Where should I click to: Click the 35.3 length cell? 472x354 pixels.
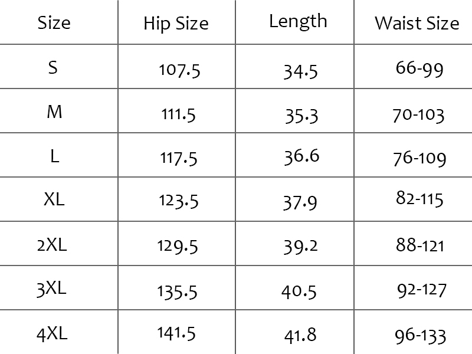point(301,114)
